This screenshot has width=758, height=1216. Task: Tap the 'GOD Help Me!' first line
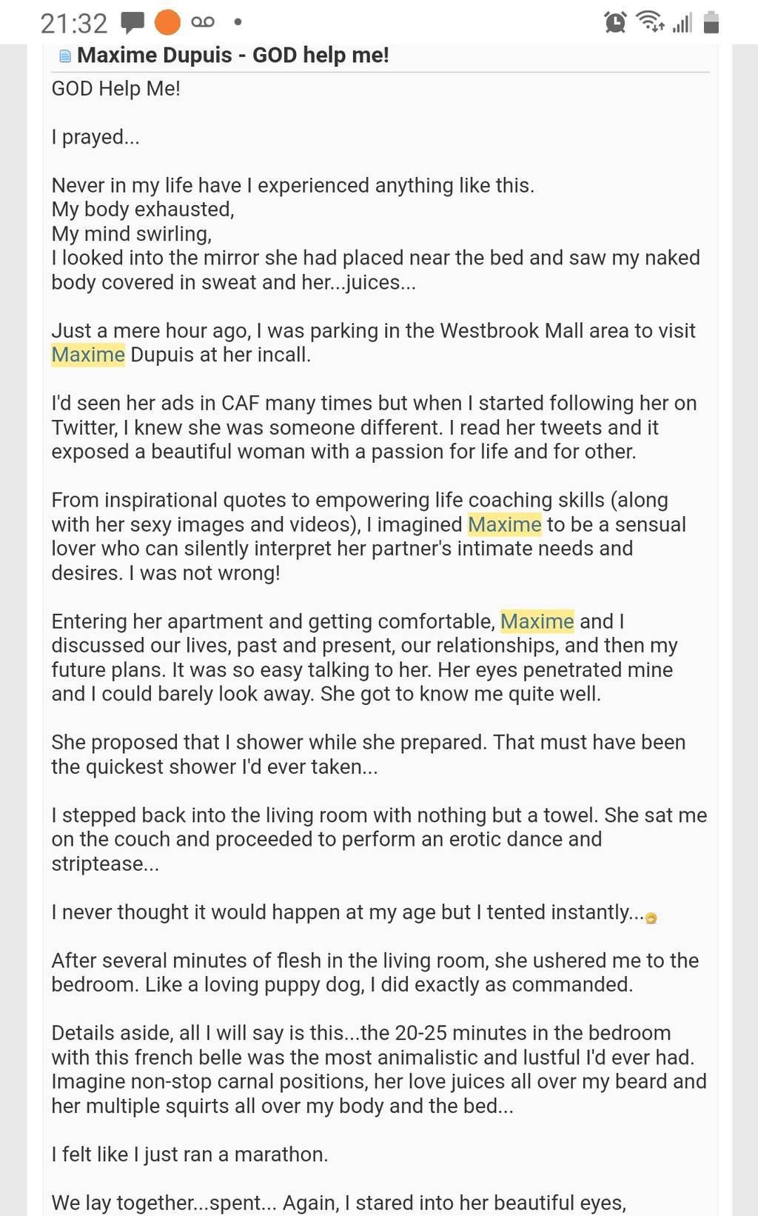point(116,89)
